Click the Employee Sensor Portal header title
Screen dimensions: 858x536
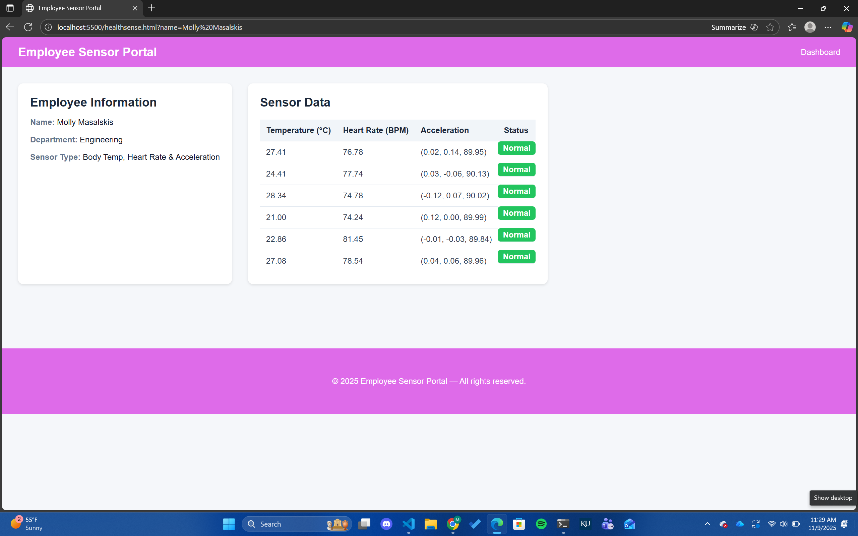pos(87,52)
